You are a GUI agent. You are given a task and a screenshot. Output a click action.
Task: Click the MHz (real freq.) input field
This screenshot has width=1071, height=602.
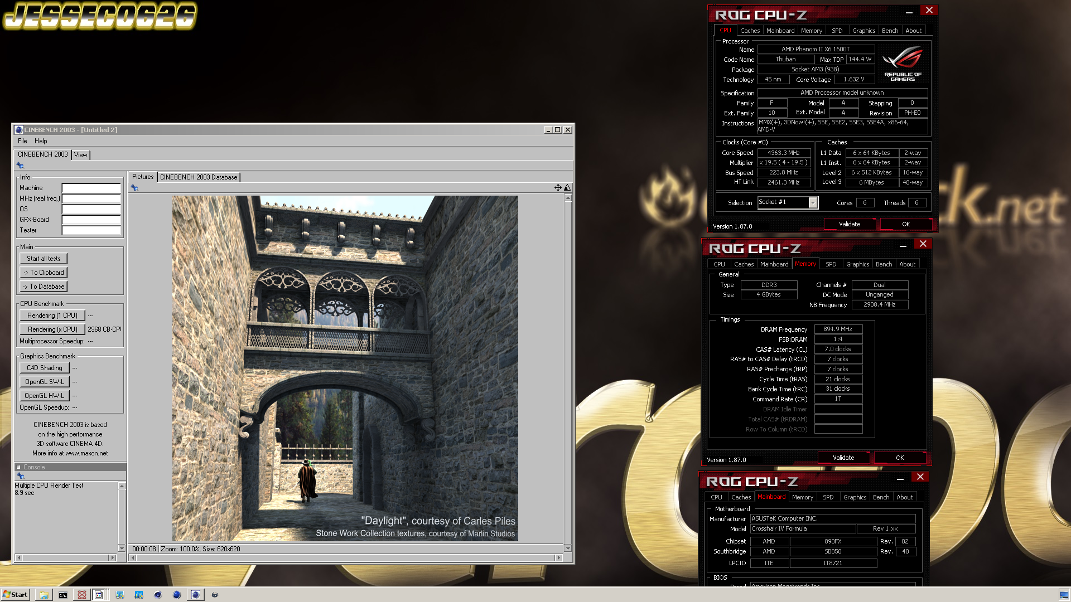point(91,198)
